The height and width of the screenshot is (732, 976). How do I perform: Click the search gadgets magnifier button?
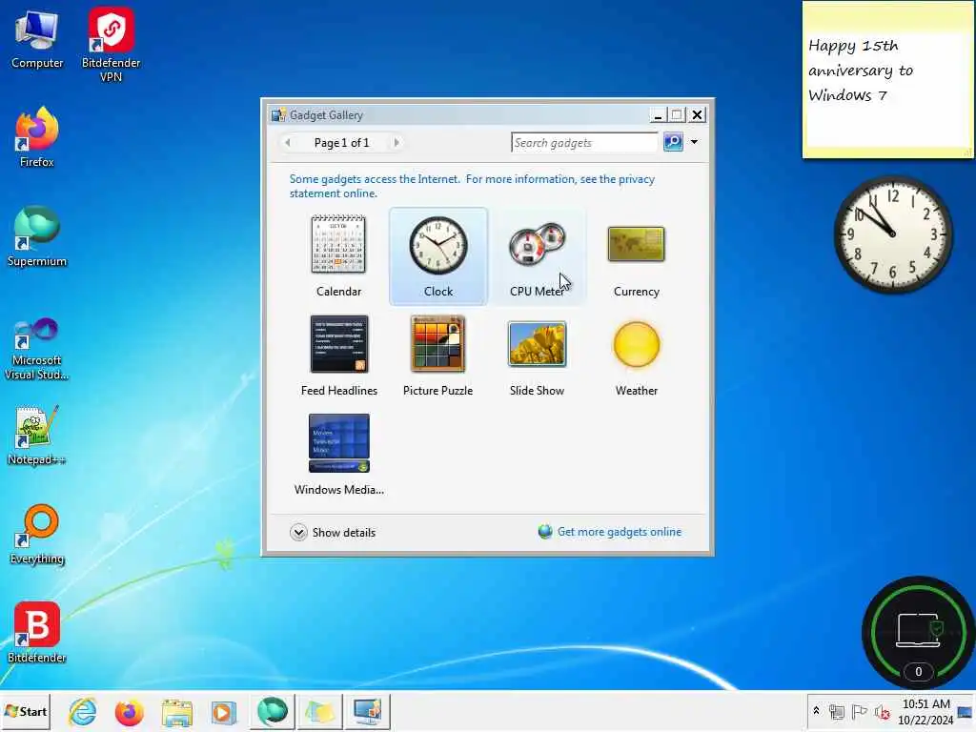[x=673, y=142]
